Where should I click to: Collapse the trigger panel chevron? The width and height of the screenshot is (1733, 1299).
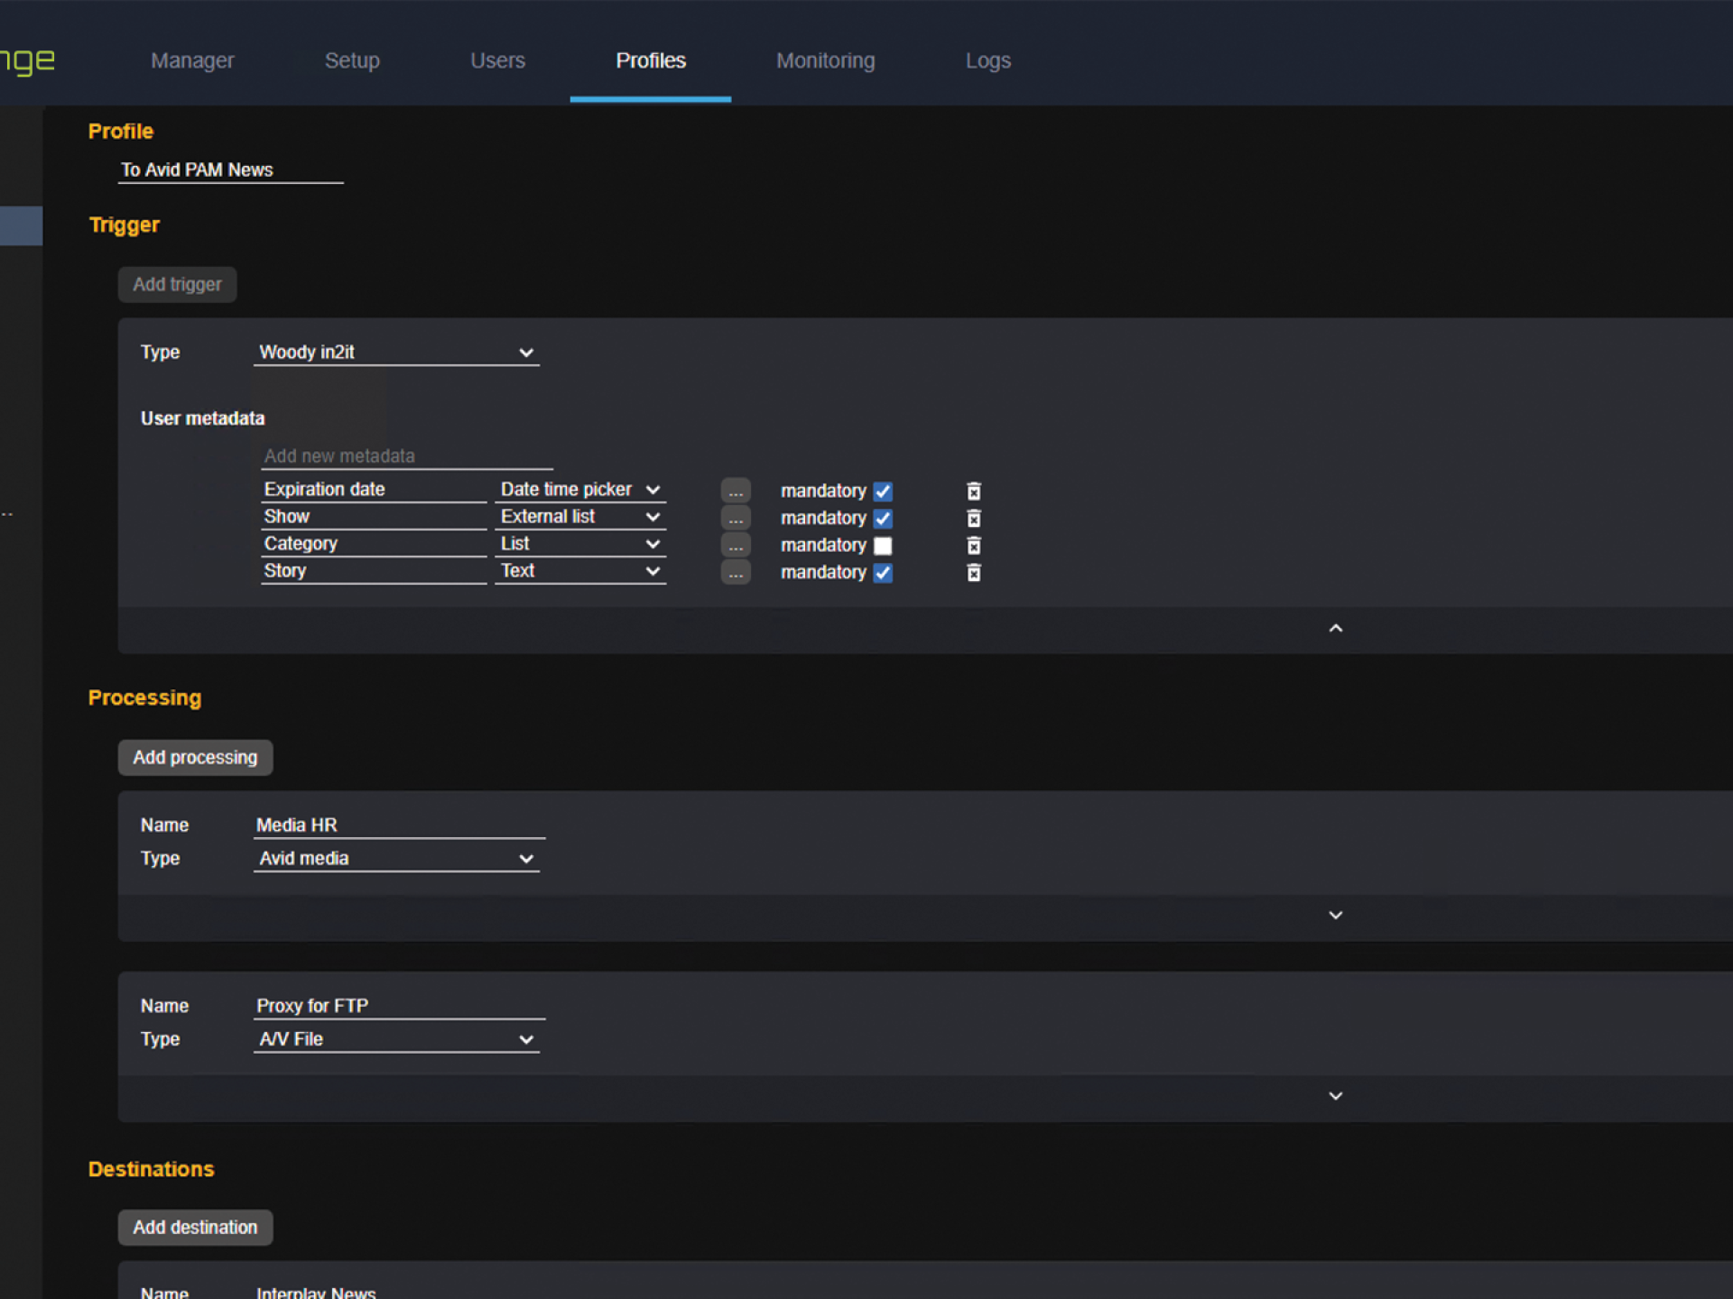1336,628
